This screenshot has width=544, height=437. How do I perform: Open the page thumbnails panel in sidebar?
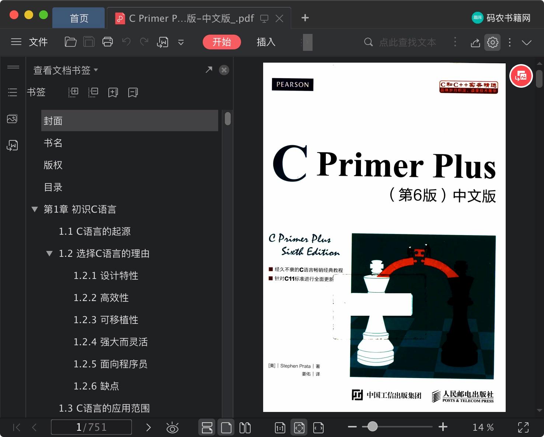pyautogui.click(x=12, y=119)
